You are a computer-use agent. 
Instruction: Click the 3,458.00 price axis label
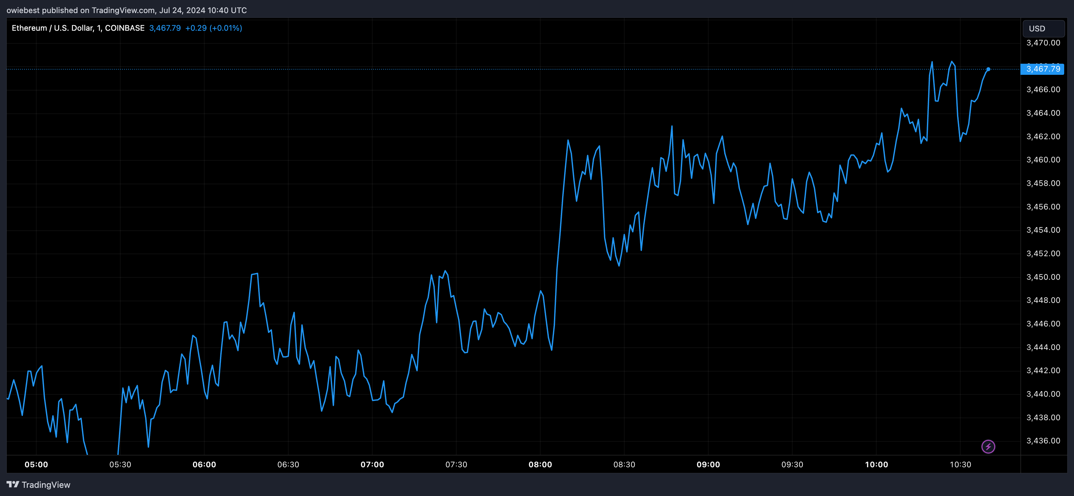click(x=1043, y=183)
